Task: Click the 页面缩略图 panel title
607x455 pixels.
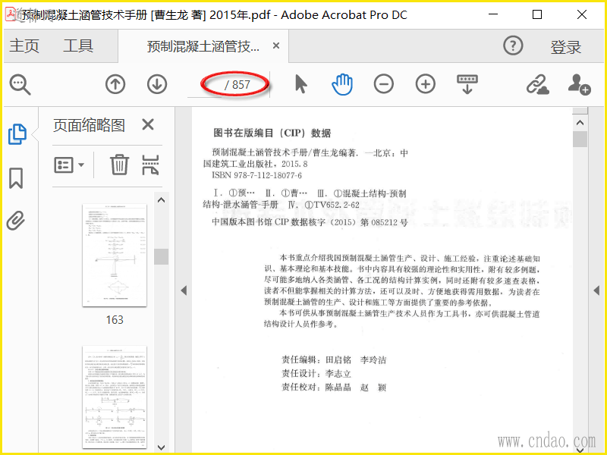Action: pos(89,125)
